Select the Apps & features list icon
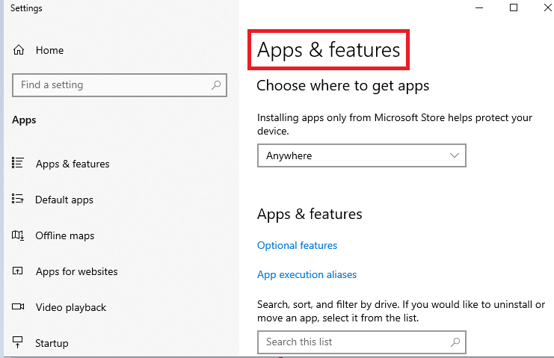This screenshot has width=554, height=358. (x=18, y=163)
